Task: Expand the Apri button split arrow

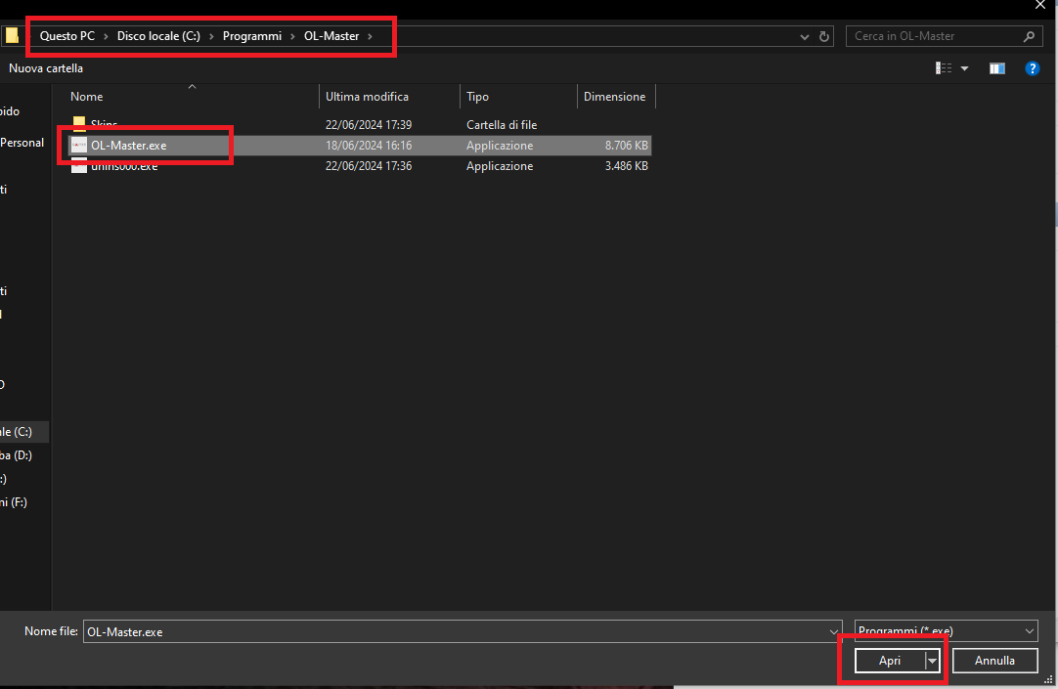Action: point(932,661)
